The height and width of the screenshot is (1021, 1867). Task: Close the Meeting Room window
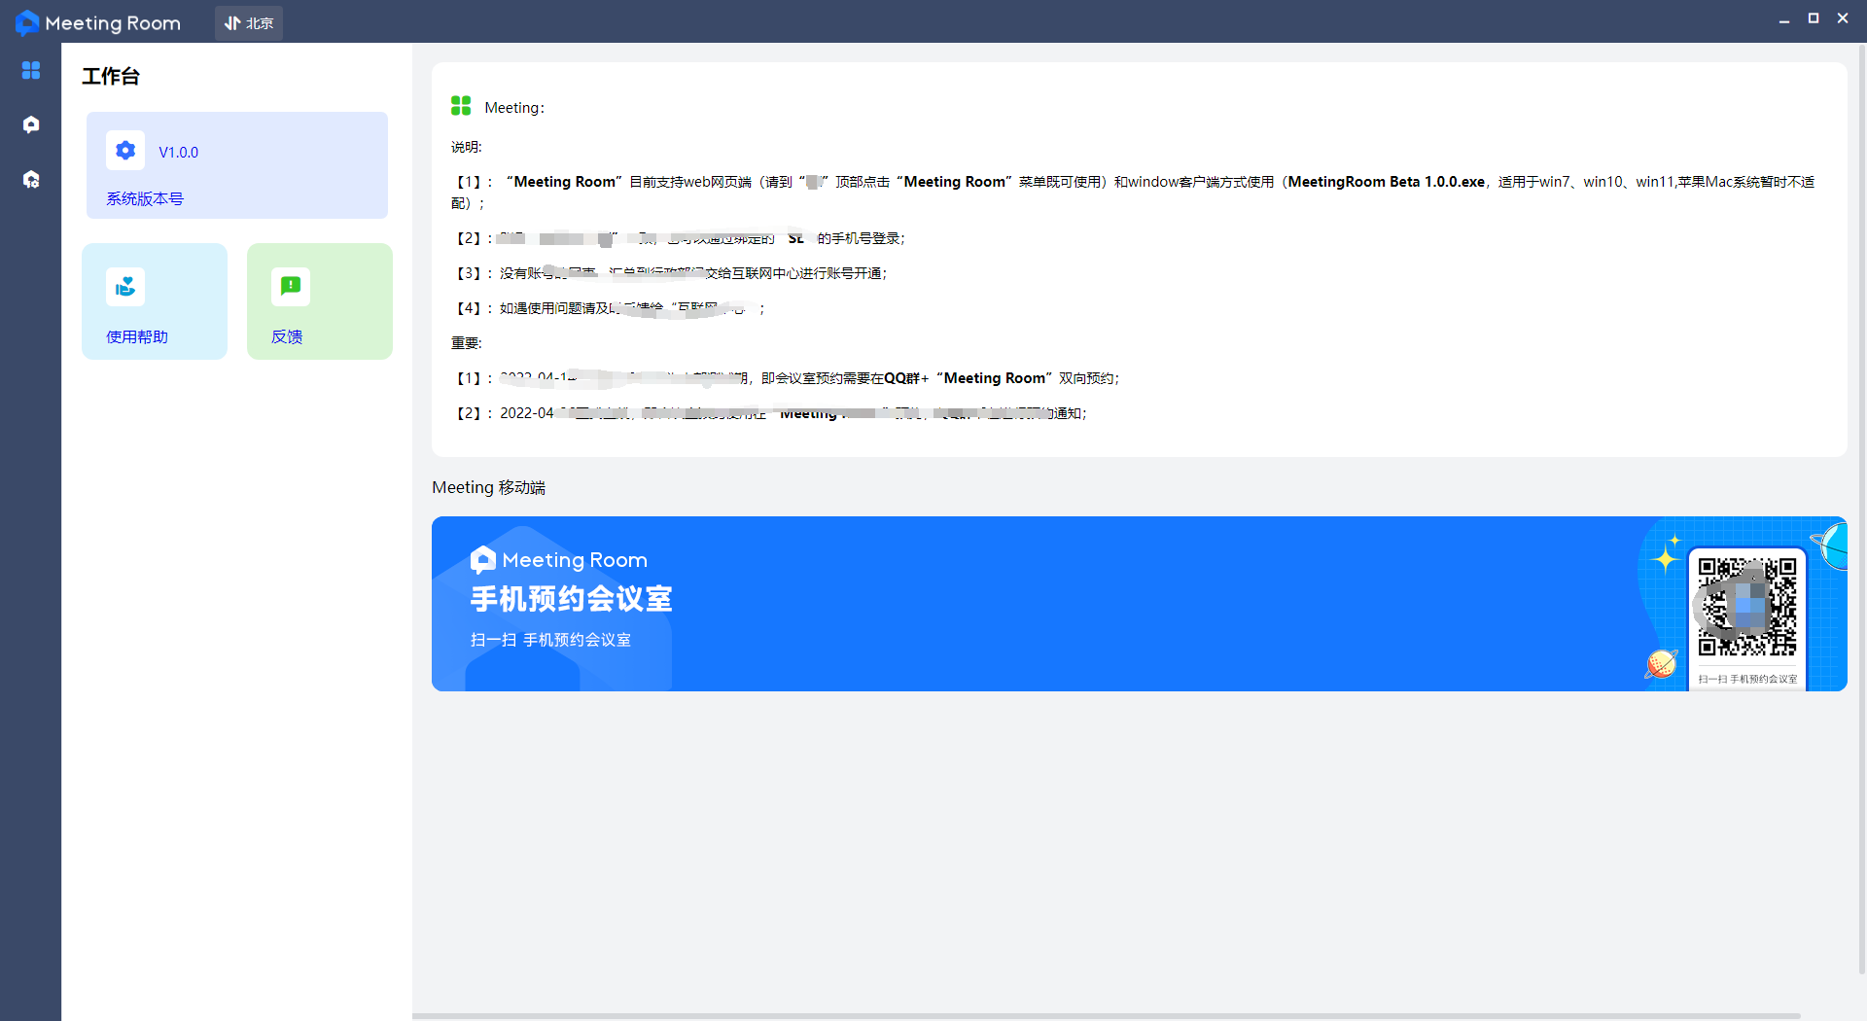1843,18
